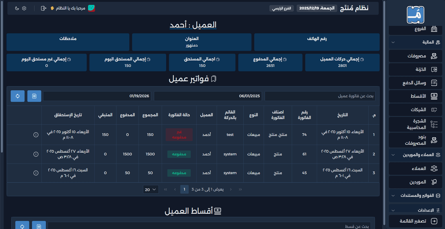Screen dimensions: 445x229
Task: View details of invoice number 45
Action: coord(36,173)
